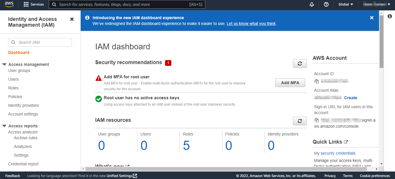
Task: Click the horizontal scrollbar left arrow
Action: pyautogui.click(x=83, y=169)
